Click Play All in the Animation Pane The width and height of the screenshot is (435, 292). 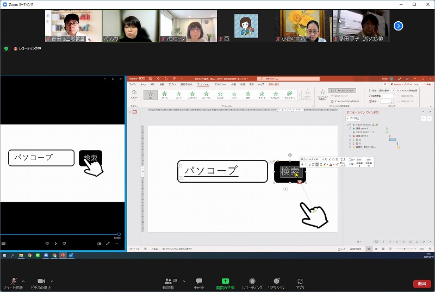[355, 117]
